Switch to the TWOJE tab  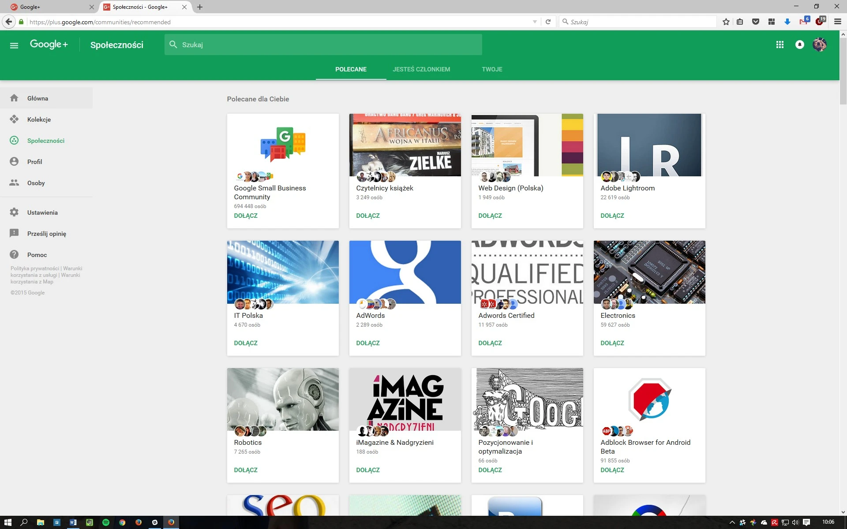pos(492,69)
